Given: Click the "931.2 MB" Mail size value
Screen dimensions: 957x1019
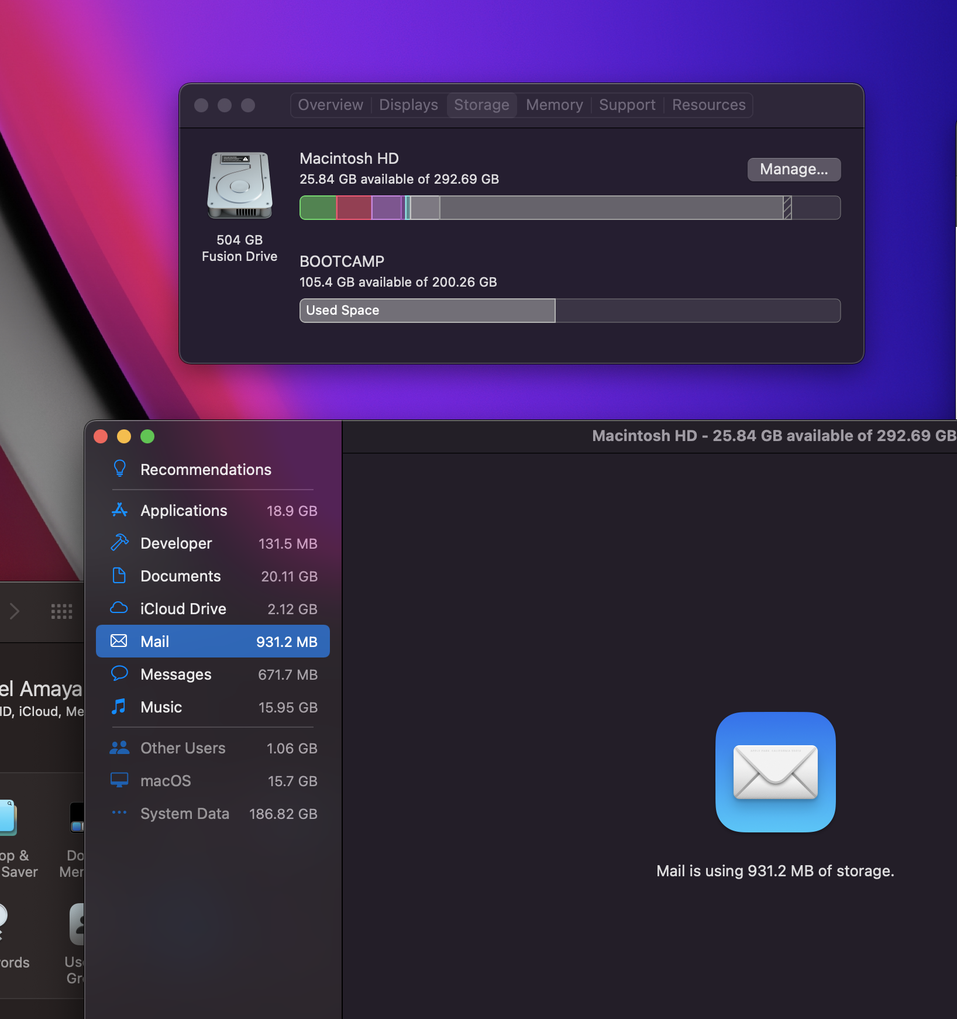Looking at the screenshot, I should click(287, 642).
